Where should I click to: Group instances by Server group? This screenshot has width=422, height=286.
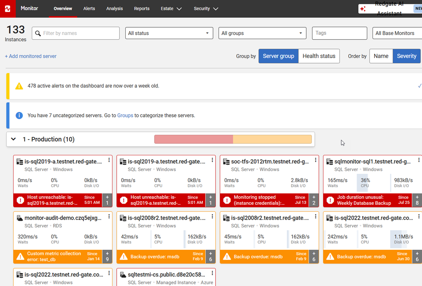(x=278, y=56)
